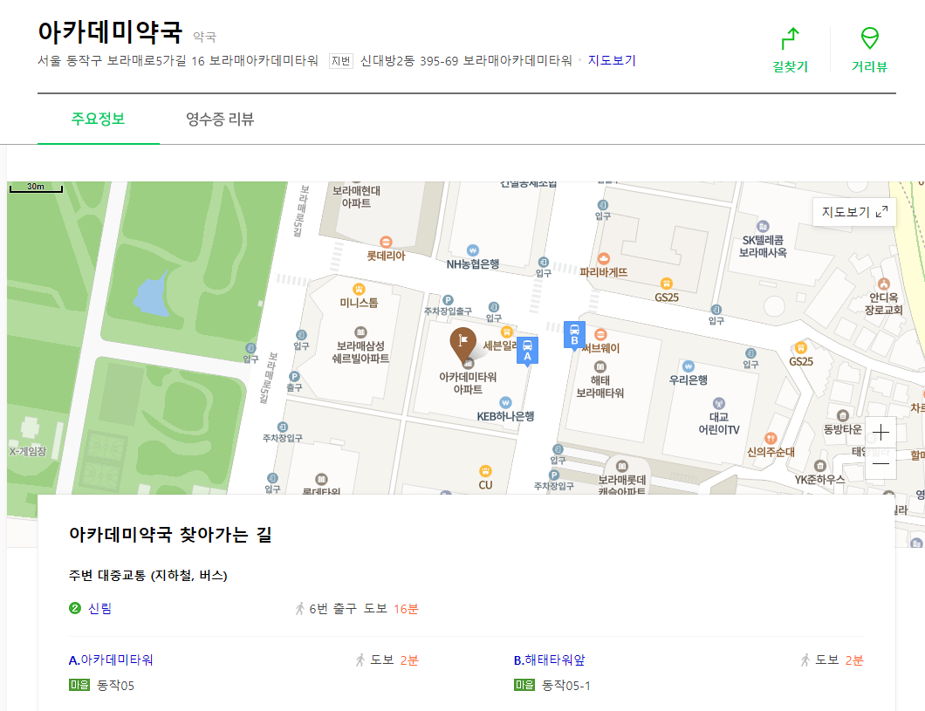Click the 롯데리아 restaurant icon on map

[386, 243]
